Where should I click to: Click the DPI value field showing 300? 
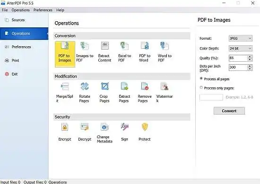point(238,67)
